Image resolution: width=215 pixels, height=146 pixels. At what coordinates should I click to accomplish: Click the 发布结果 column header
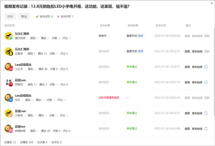pyautogui.click(x=105, y=26)
